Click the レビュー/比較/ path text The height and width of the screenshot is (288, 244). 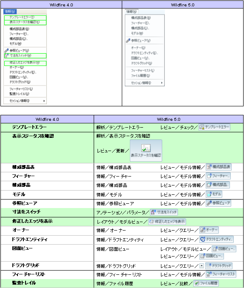[x=177, y=283]
